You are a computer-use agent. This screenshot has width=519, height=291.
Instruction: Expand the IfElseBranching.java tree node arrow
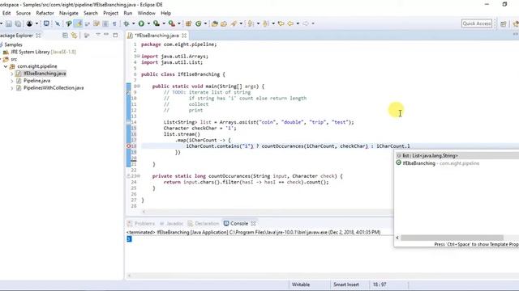tap(12, 74)
